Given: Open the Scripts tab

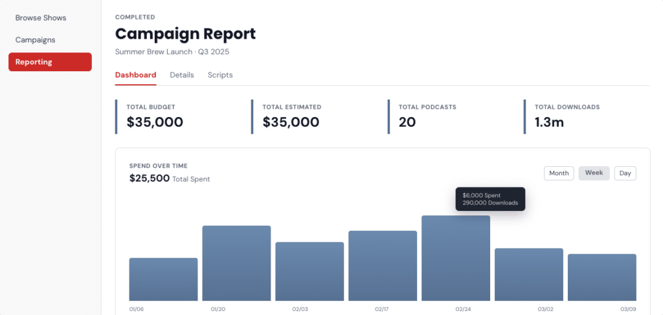Looking at the screenshot, I should pyautogui.click(x=220, y=75).
